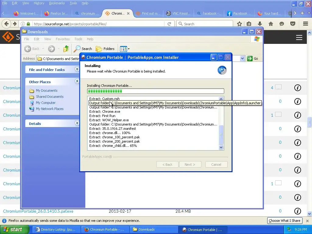Click installer progress bar

tap(156, 91)
